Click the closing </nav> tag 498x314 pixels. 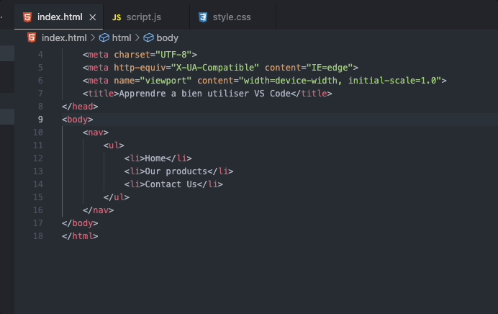coord(98,210)
